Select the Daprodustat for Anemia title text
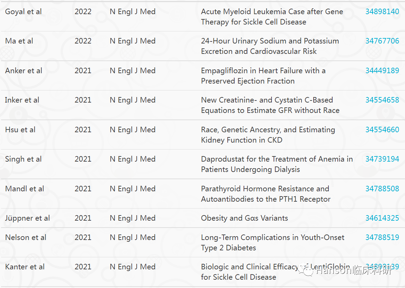 pos(277,164)
